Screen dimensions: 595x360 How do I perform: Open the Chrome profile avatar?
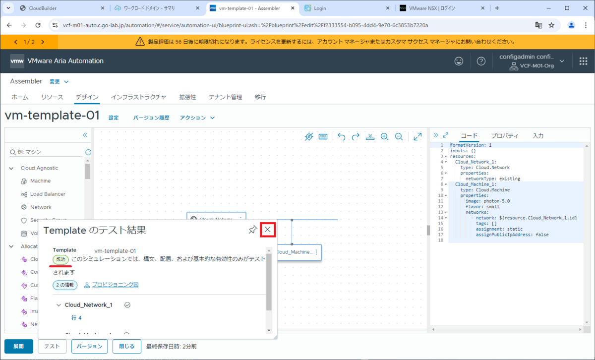click(572, 25)
